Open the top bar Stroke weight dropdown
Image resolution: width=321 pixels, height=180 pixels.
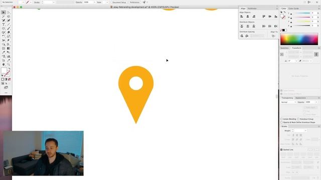coord(54,2)
